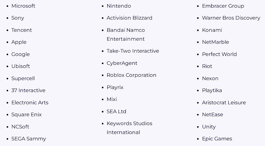Click the Embracer Group entry
The height and width of the screenshot is (146, 265).
tap(223, 6)
